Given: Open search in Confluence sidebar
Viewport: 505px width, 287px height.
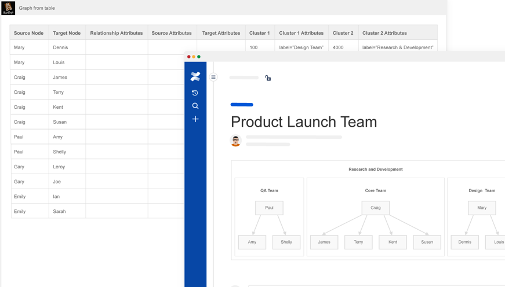Looking at the screenshot, I should 195,106.
